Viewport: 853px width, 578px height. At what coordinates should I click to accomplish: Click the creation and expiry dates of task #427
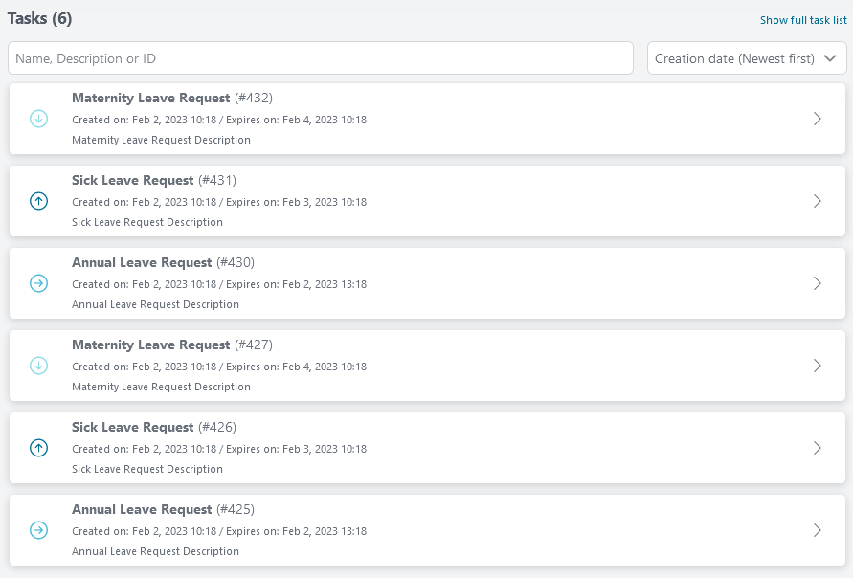pyautogui.click(x=219, y=367)
